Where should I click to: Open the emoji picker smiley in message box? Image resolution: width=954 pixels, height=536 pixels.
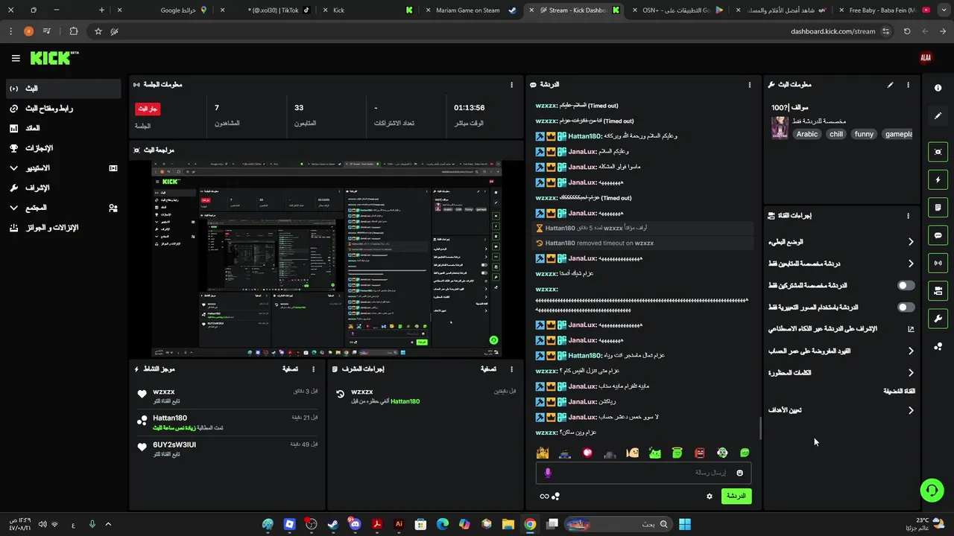click(x=739, y=473)
